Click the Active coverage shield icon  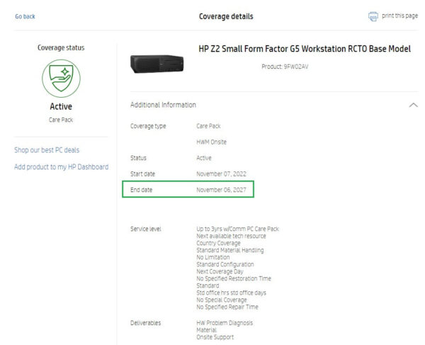[x=61, y=79]
